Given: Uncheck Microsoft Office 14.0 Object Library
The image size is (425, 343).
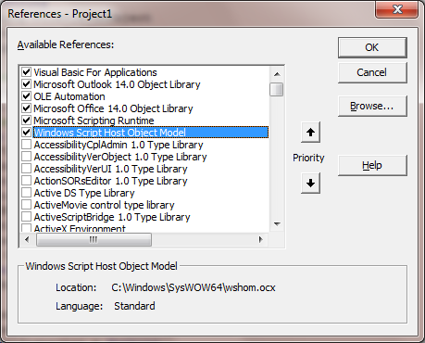Looking at the screenshot, I should 27,108.
